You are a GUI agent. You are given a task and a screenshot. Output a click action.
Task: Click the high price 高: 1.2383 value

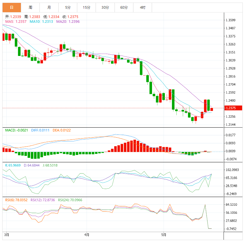(32, 17)
